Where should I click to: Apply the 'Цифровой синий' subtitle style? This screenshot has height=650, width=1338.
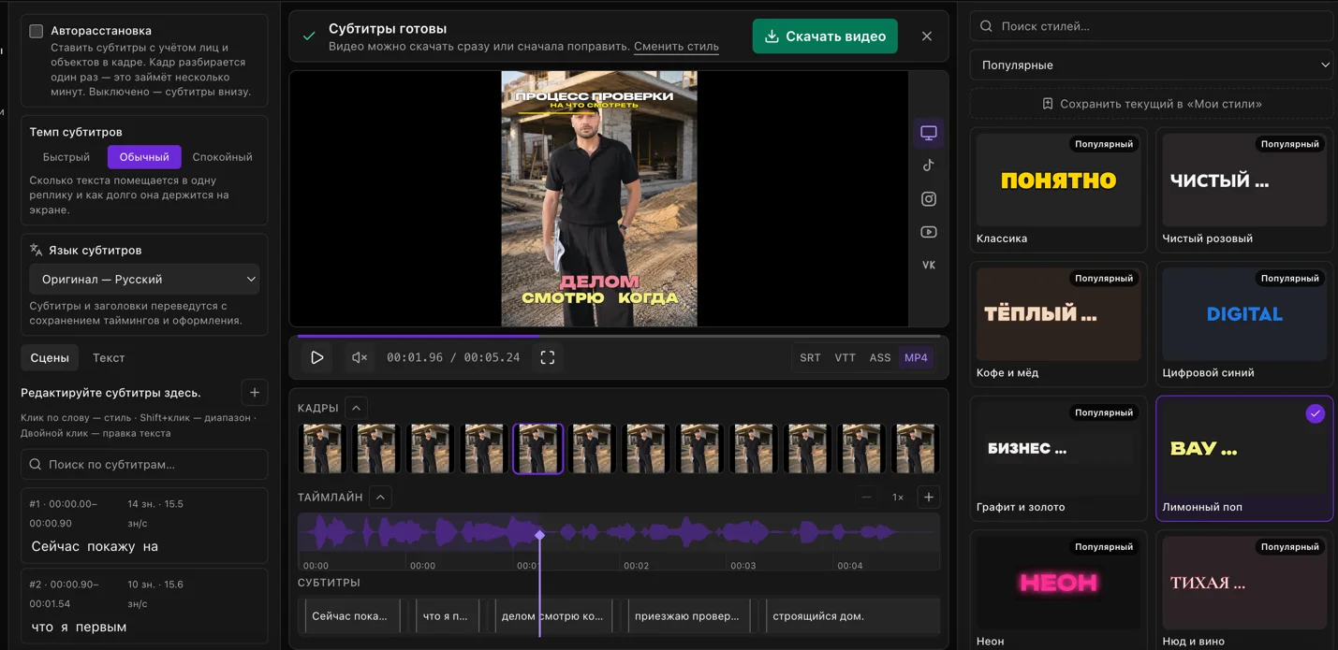pos(1244,325)
